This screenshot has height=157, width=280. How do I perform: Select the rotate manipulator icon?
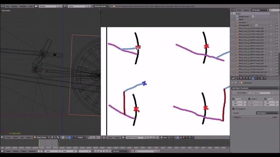tap(72, 137)
